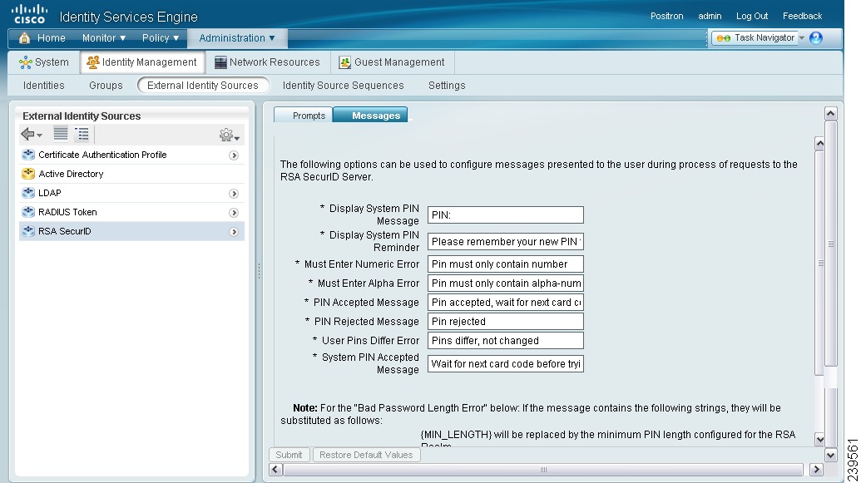Expand the RADIUS Token arrow
The height and width of the screenshot is (483, 861).
pos(234,213)
